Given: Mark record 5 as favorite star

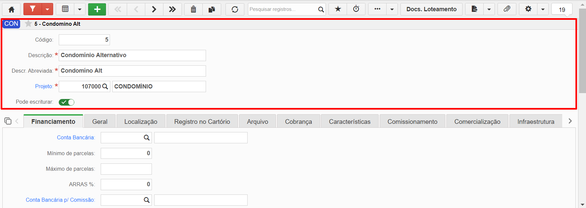Looking at the screenshot, I should pos(28,24).
